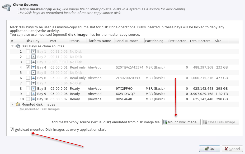This screenshot has width=245, height=154.
Task: Select serial number 2F3020020939 cell
Action: [128, 78]
